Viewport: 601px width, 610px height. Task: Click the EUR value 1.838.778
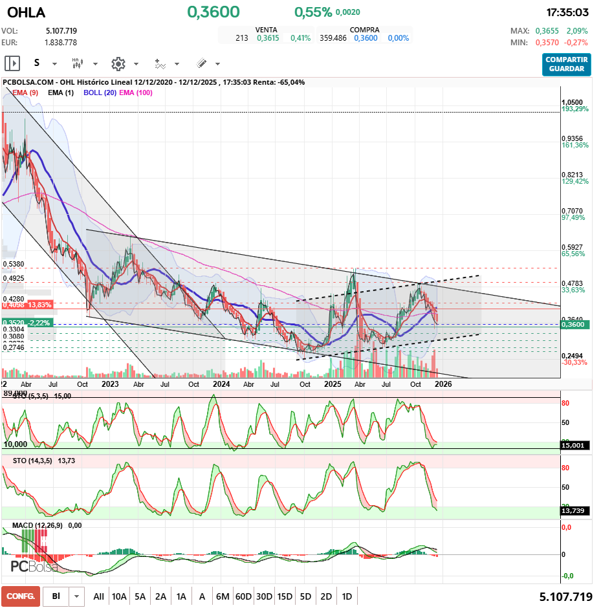(x=61, y=43)
